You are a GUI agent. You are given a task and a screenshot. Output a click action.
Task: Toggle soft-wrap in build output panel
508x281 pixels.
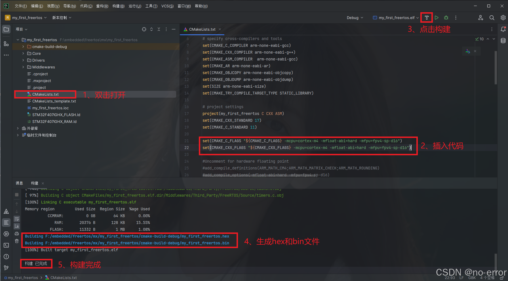pyautogui.click(x=17, y=219)
